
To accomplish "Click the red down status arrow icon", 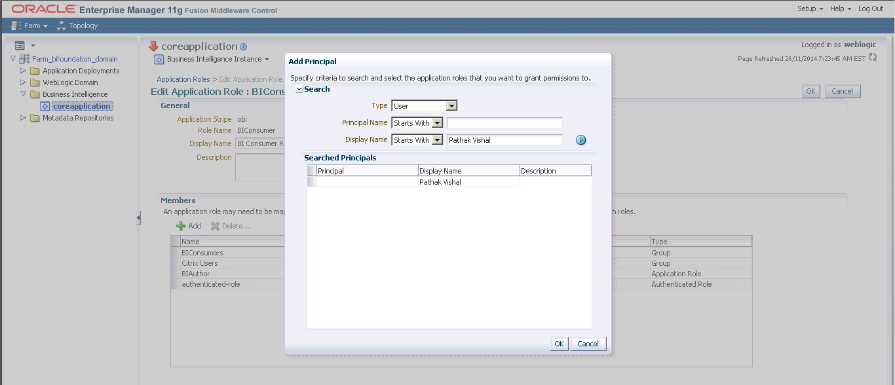I will (154, 46).
